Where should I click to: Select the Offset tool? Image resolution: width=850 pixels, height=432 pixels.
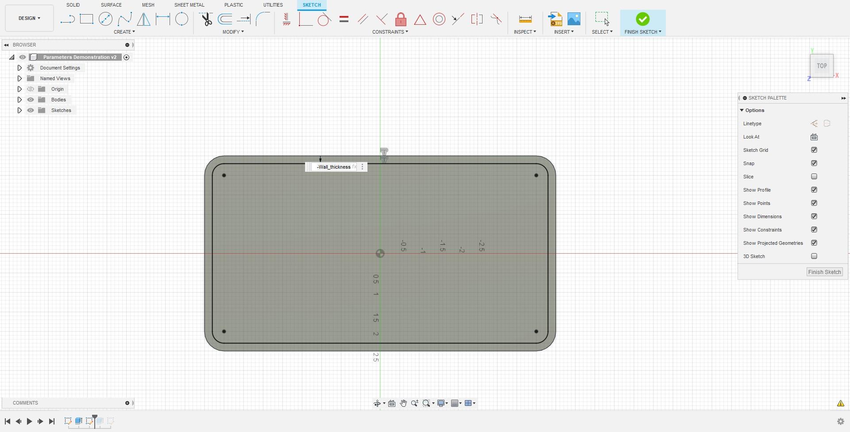[x=224, y=19]
